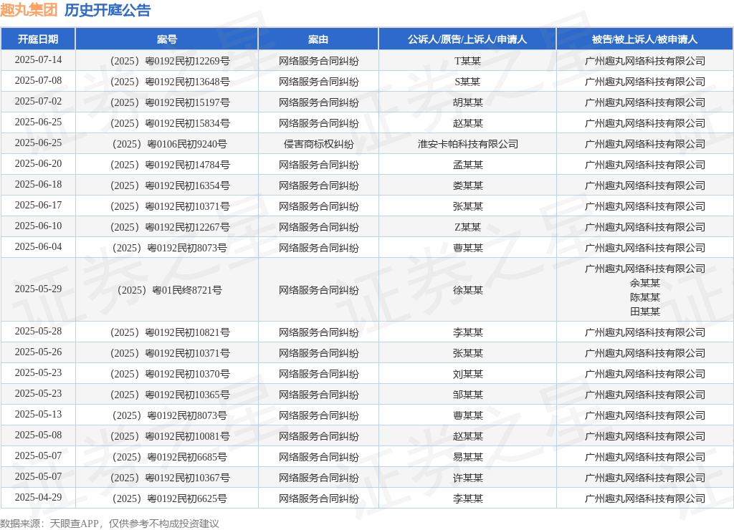Select date cell 2025-06-10
Viewport: 734px width, 530px height.
[x=38, y=226]
